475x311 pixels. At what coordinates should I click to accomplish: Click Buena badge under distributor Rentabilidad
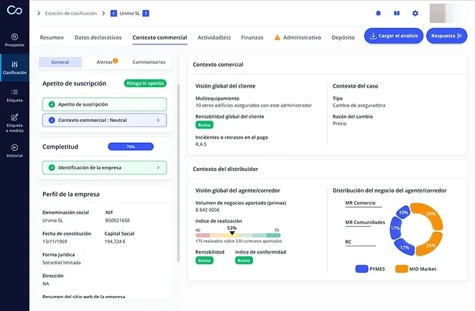204,261
